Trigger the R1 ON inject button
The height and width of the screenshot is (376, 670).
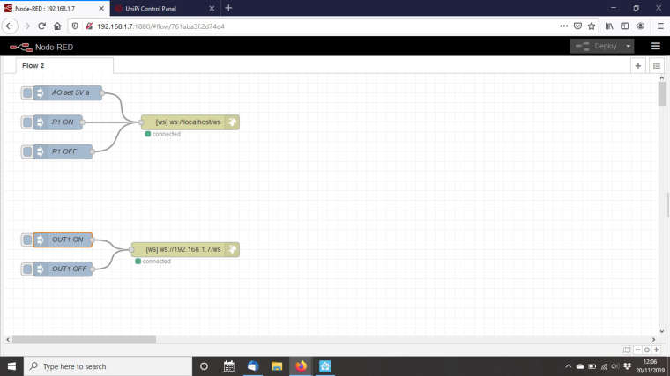click(x=26, y=122)
